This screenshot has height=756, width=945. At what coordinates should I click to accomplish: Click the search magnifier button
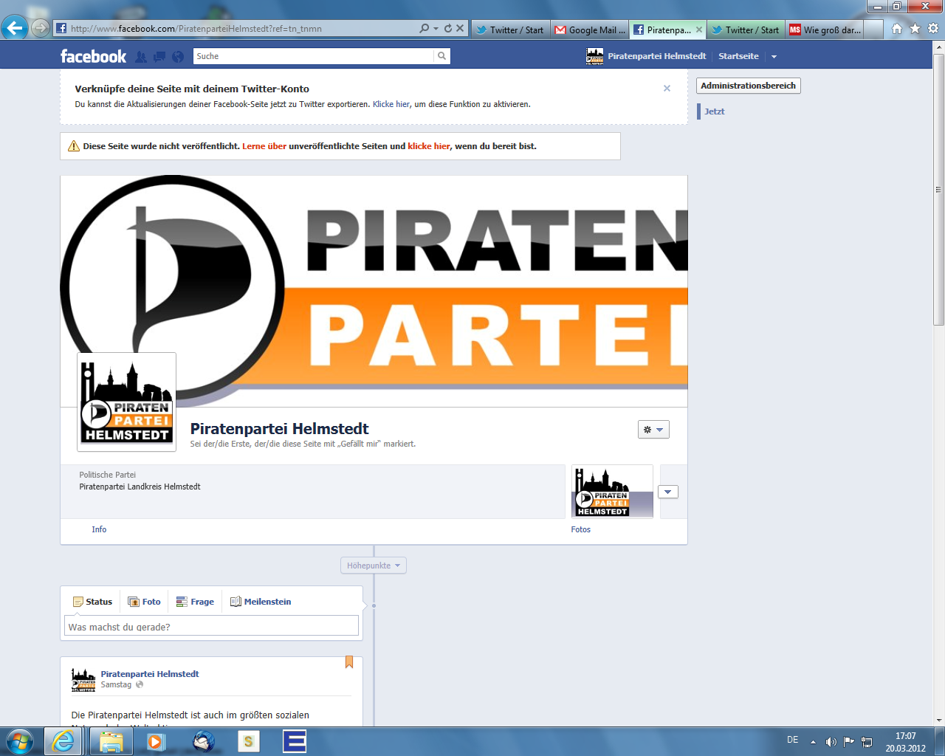tap(441, 56)
